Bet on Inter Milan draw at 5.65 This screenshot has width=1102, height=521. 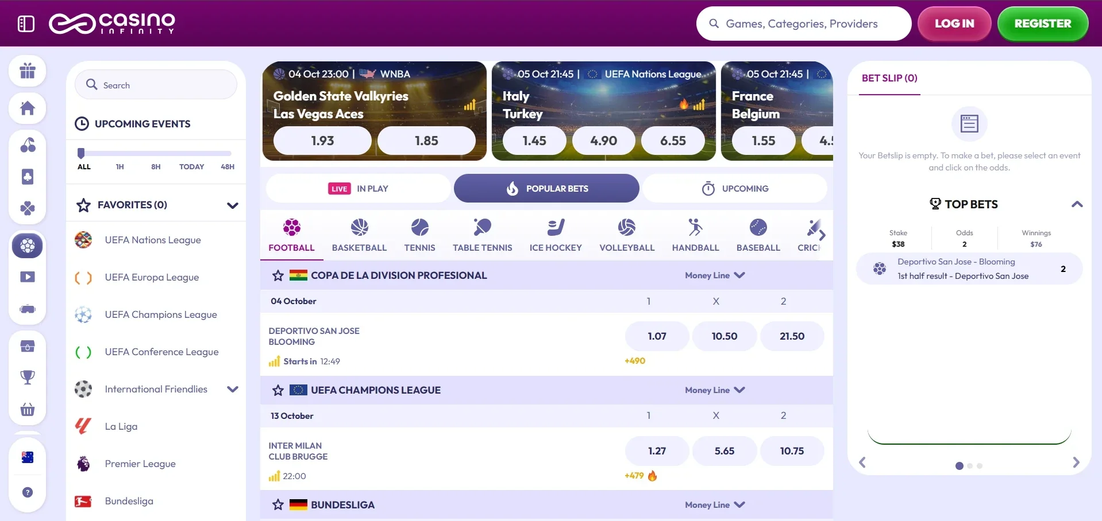(725, 451)
